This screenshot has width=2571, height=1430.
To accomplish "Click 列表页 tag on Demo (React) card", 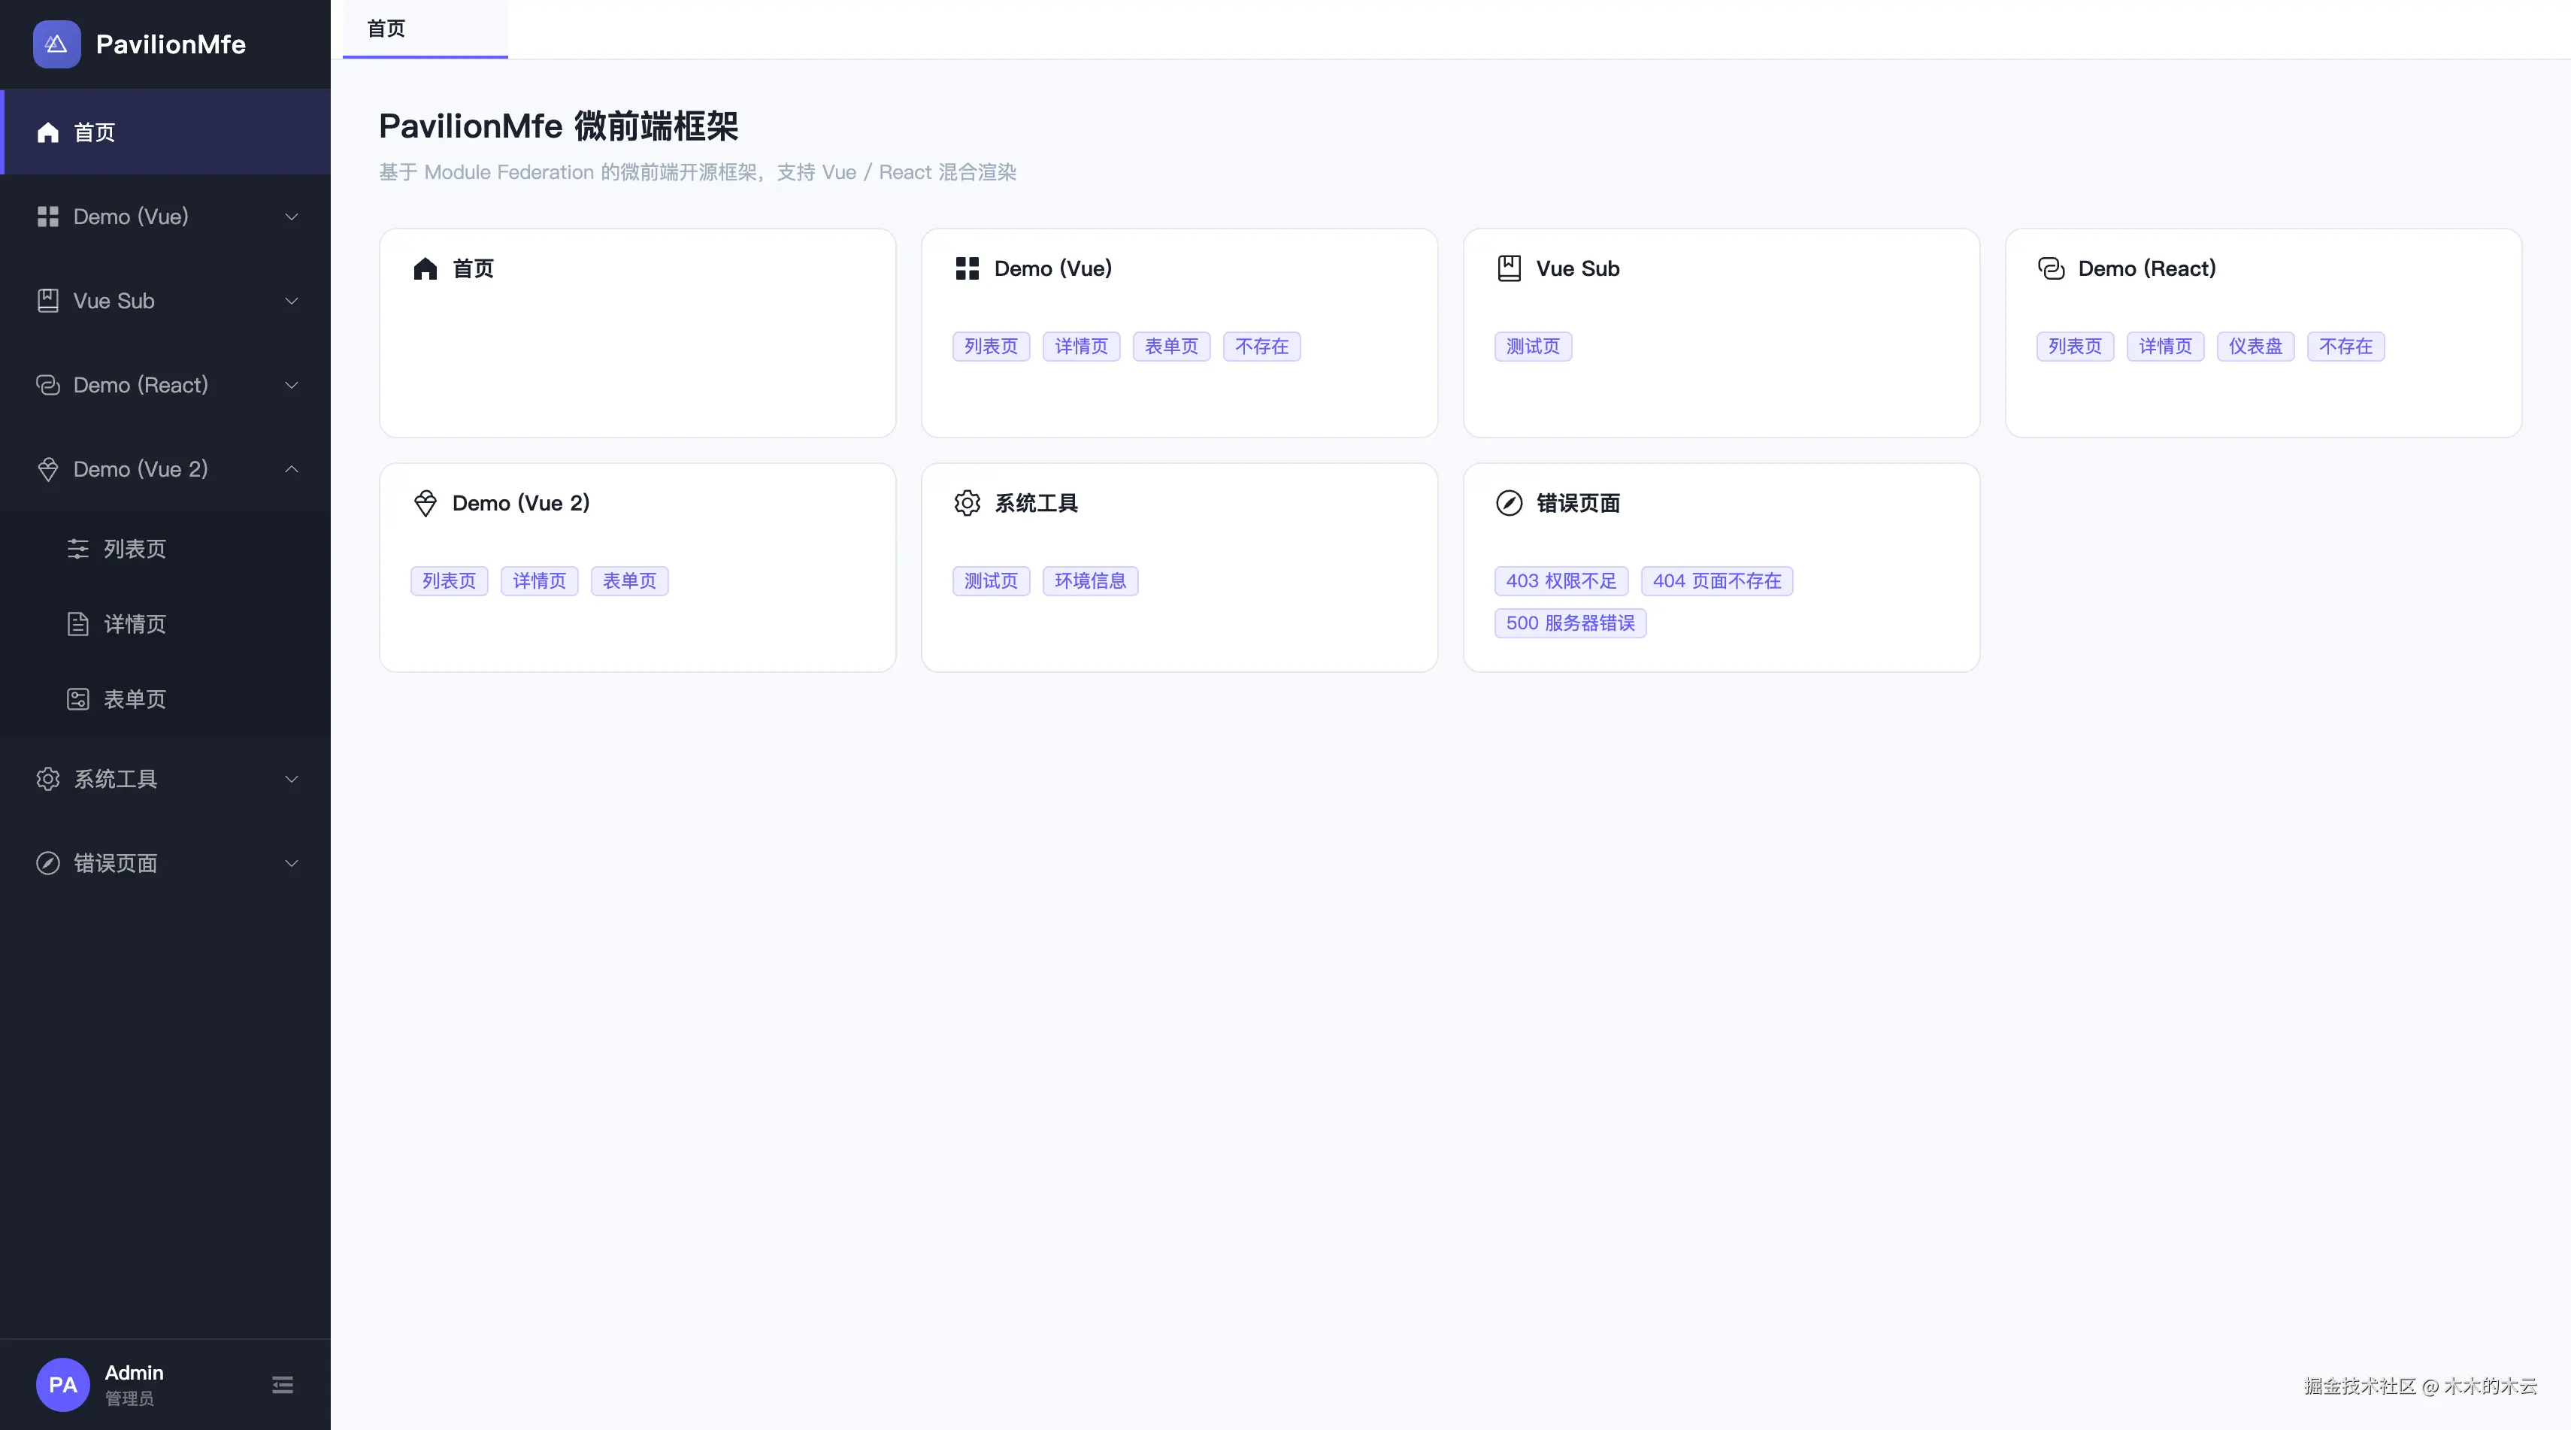I will point(2075,347).
